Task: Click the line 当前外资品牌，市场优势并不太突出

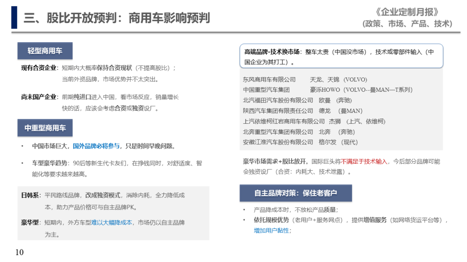Action: click(x=112, y=79)
